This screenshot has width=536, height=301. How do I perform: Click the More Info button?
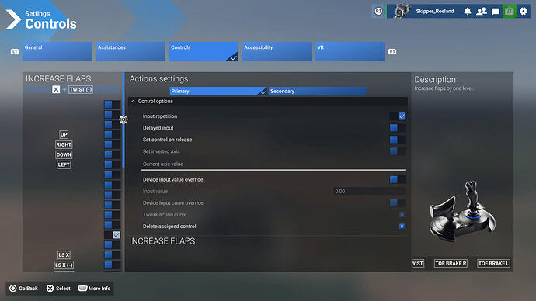click(x=94, y=289)
